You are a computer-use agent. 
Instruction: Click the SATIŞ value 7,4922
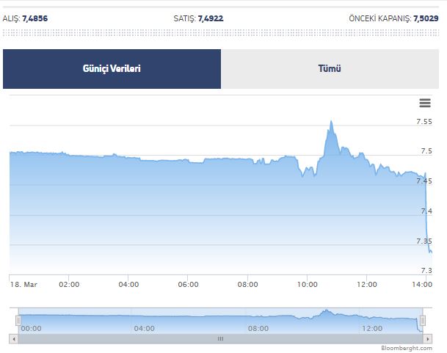coord(211,18)
